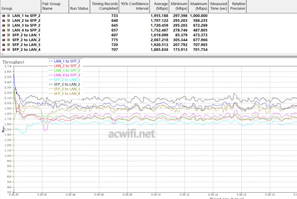Select the SFP_2 to LAN_2 row name
The height and width of the screenshot is (199, 297).
[26, 40]
